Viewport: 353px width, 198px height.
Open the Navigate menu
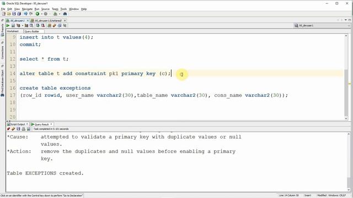tap(27, 9)
